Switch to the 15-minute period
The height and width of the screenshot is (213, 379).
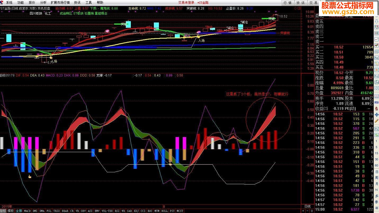point(376,153)
